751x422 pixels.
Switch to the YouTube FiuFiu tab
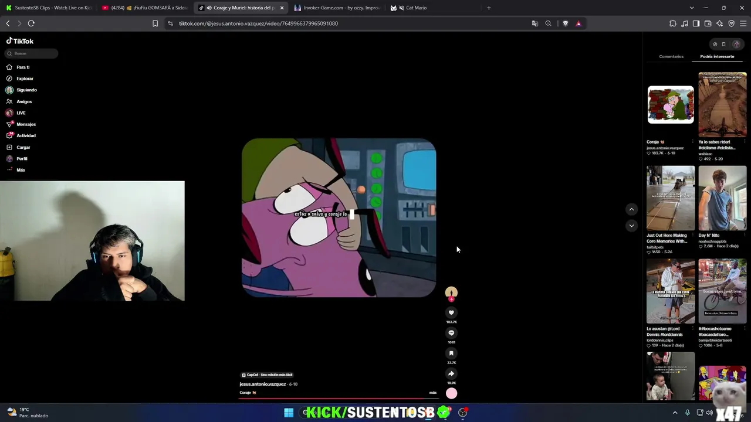144,8
